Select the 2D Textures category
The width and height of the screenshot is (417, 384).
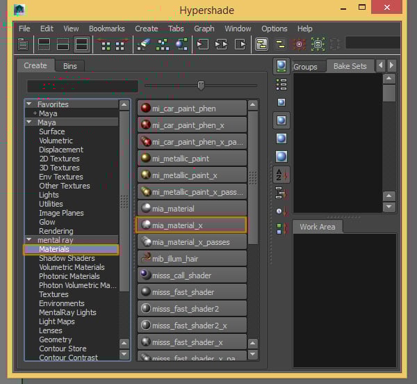[x=59, y=159]
